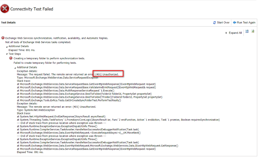This screenshot has width=258, height=157.
Task: Click the last 'Elapsed Time: 691 ms.' line
Action: click(30, 152)
